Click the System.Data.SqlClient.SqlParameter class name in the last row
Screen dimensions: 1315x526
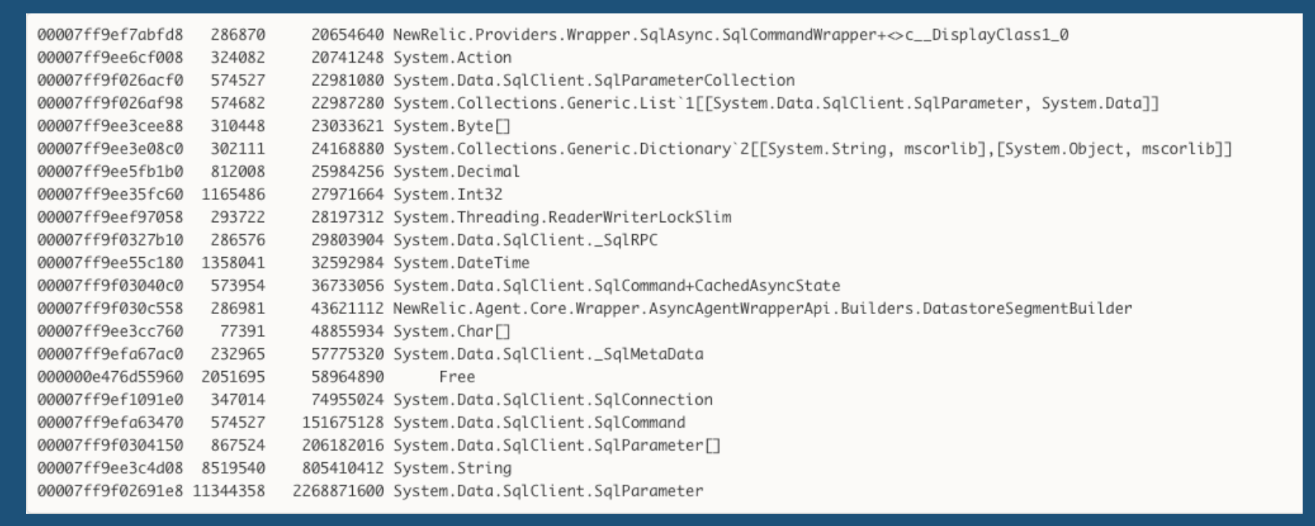(548, 490)
